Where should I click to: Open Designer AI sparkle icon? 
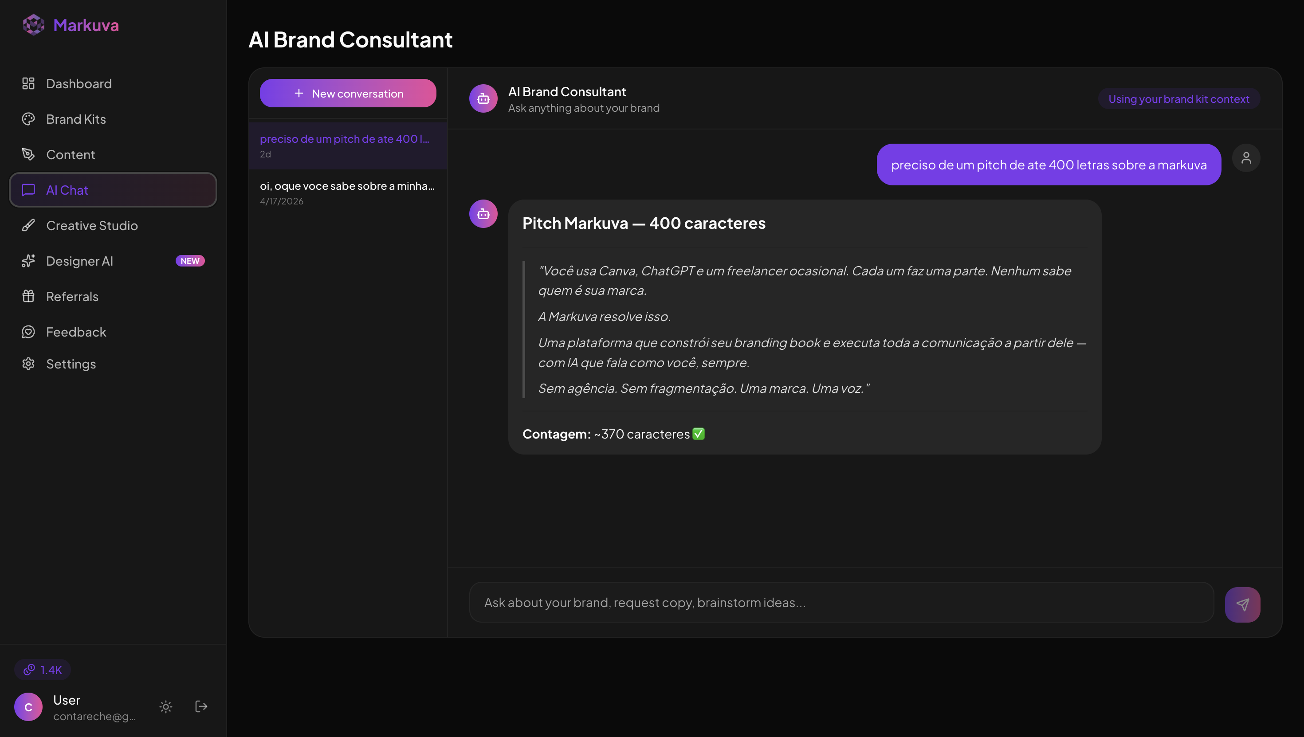point(28,261)
